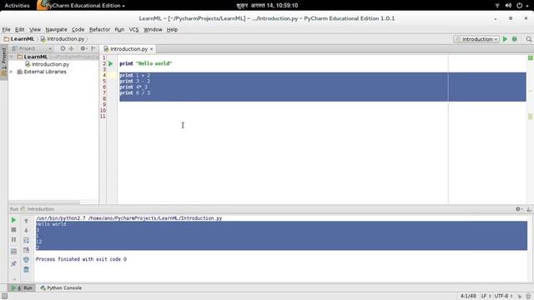Expand External Libraries tree node

pyautogui.click(x=12, y=72)
